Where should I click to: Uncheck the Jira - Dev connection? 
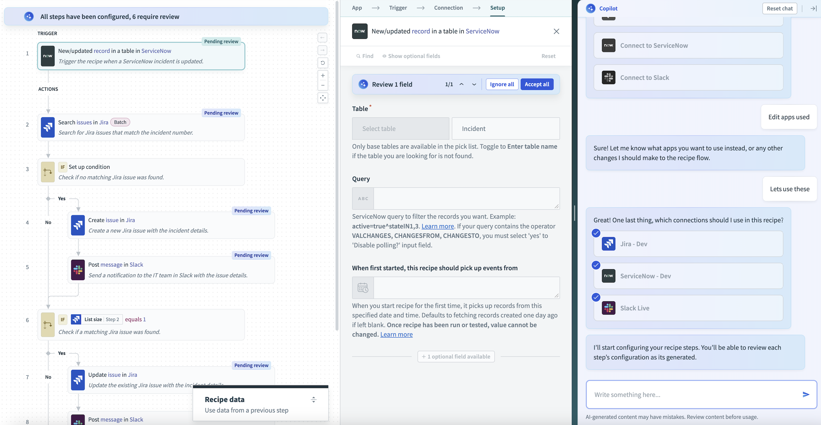[x=596, y=233]
